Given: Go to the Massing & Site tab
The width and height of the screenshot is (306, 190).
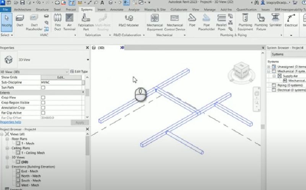Looking at the screenshot, I should [x=155, y=9].
